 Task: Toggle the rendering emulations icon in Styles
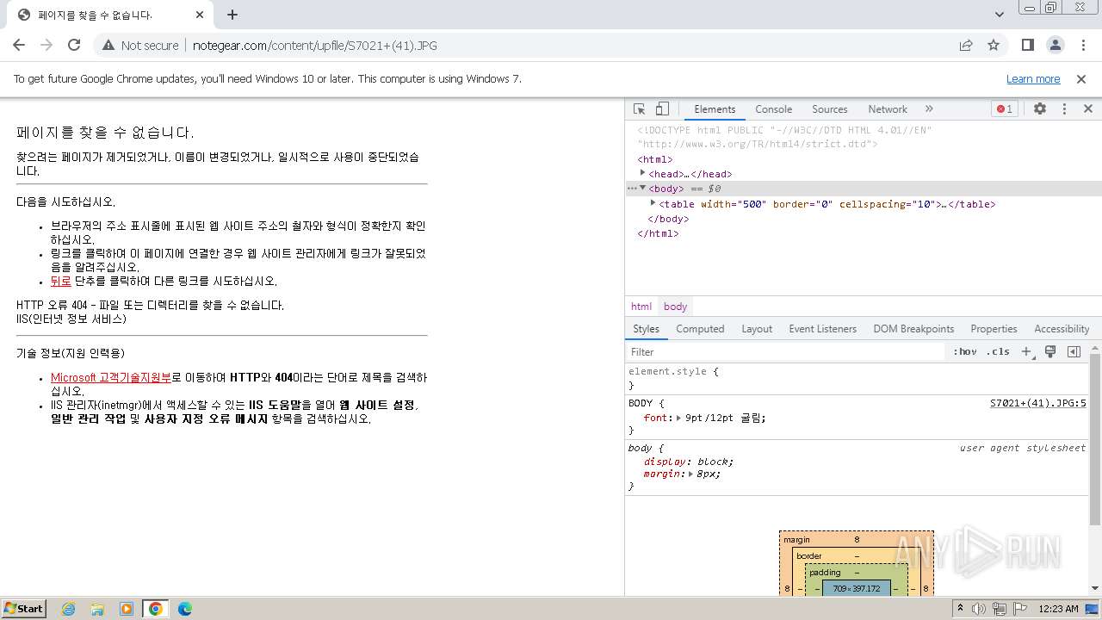pos(1050,351)
